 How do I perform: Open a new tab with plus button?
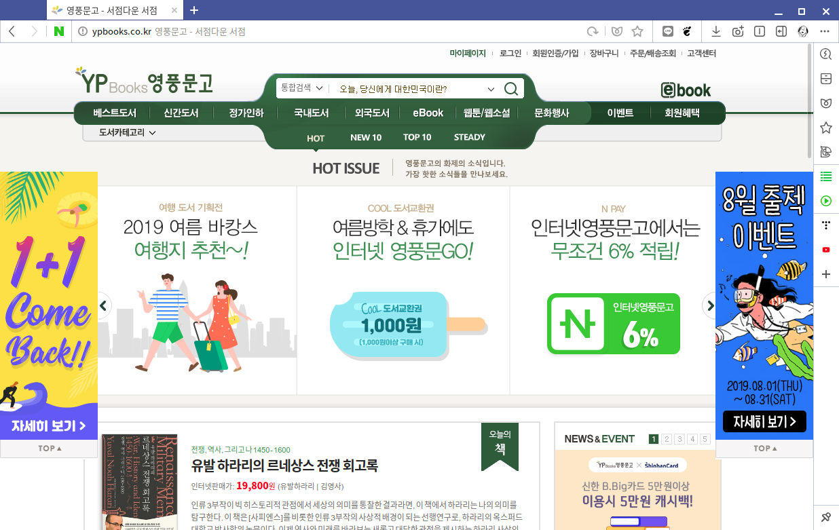click(x=194, y=10)
